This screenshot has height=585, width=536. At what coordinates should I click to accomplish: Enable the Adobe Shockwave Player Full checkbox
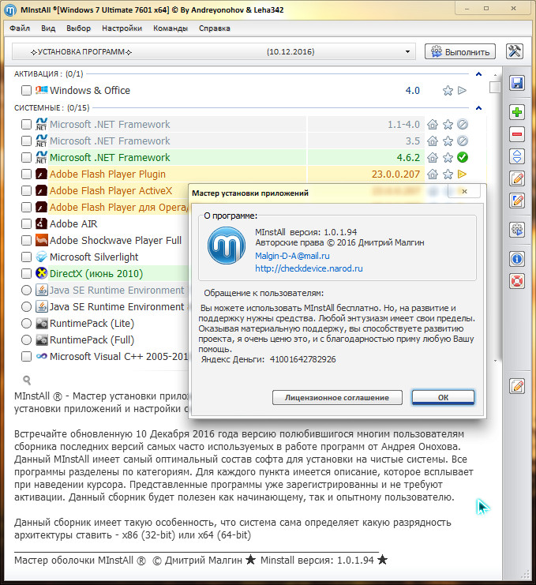tap(27, 240)
